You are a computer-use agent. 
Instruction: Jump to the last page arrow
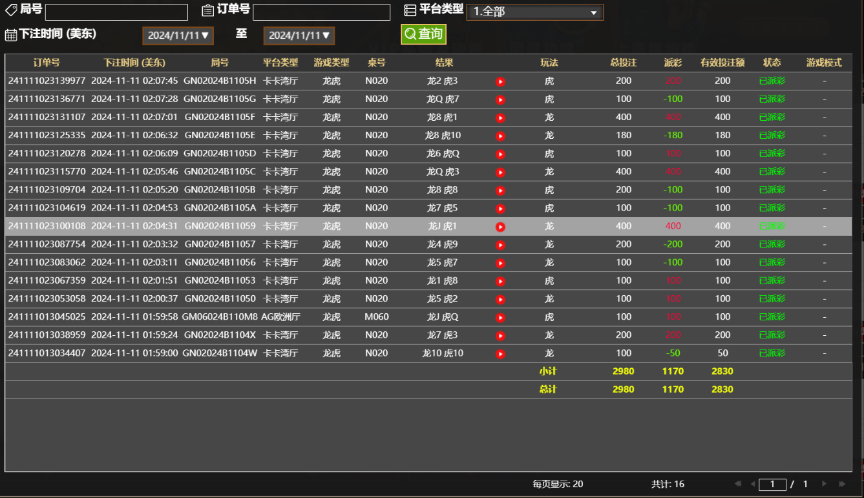(x=841, y=484)
